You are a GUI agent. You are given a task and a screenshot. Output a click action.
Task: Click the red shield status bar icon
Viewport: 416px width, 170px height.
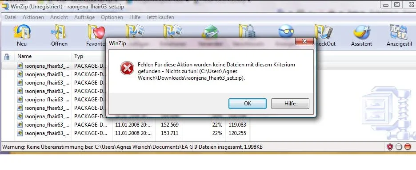390,147
